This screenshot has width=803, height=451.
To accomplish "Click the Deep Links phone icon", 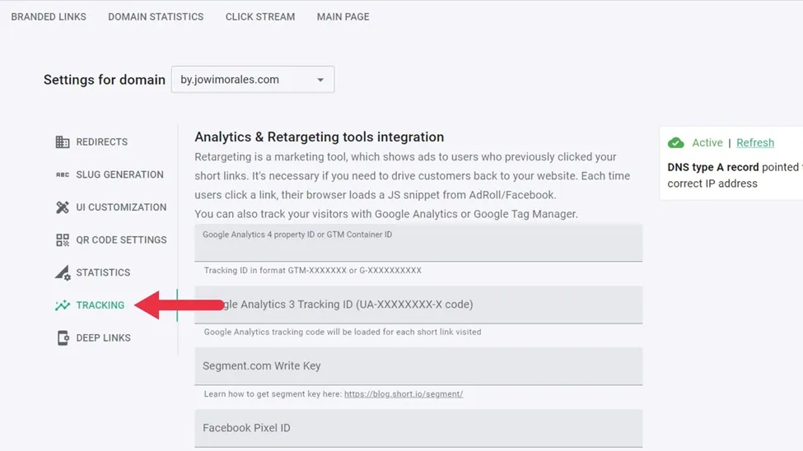I will 63,338.
